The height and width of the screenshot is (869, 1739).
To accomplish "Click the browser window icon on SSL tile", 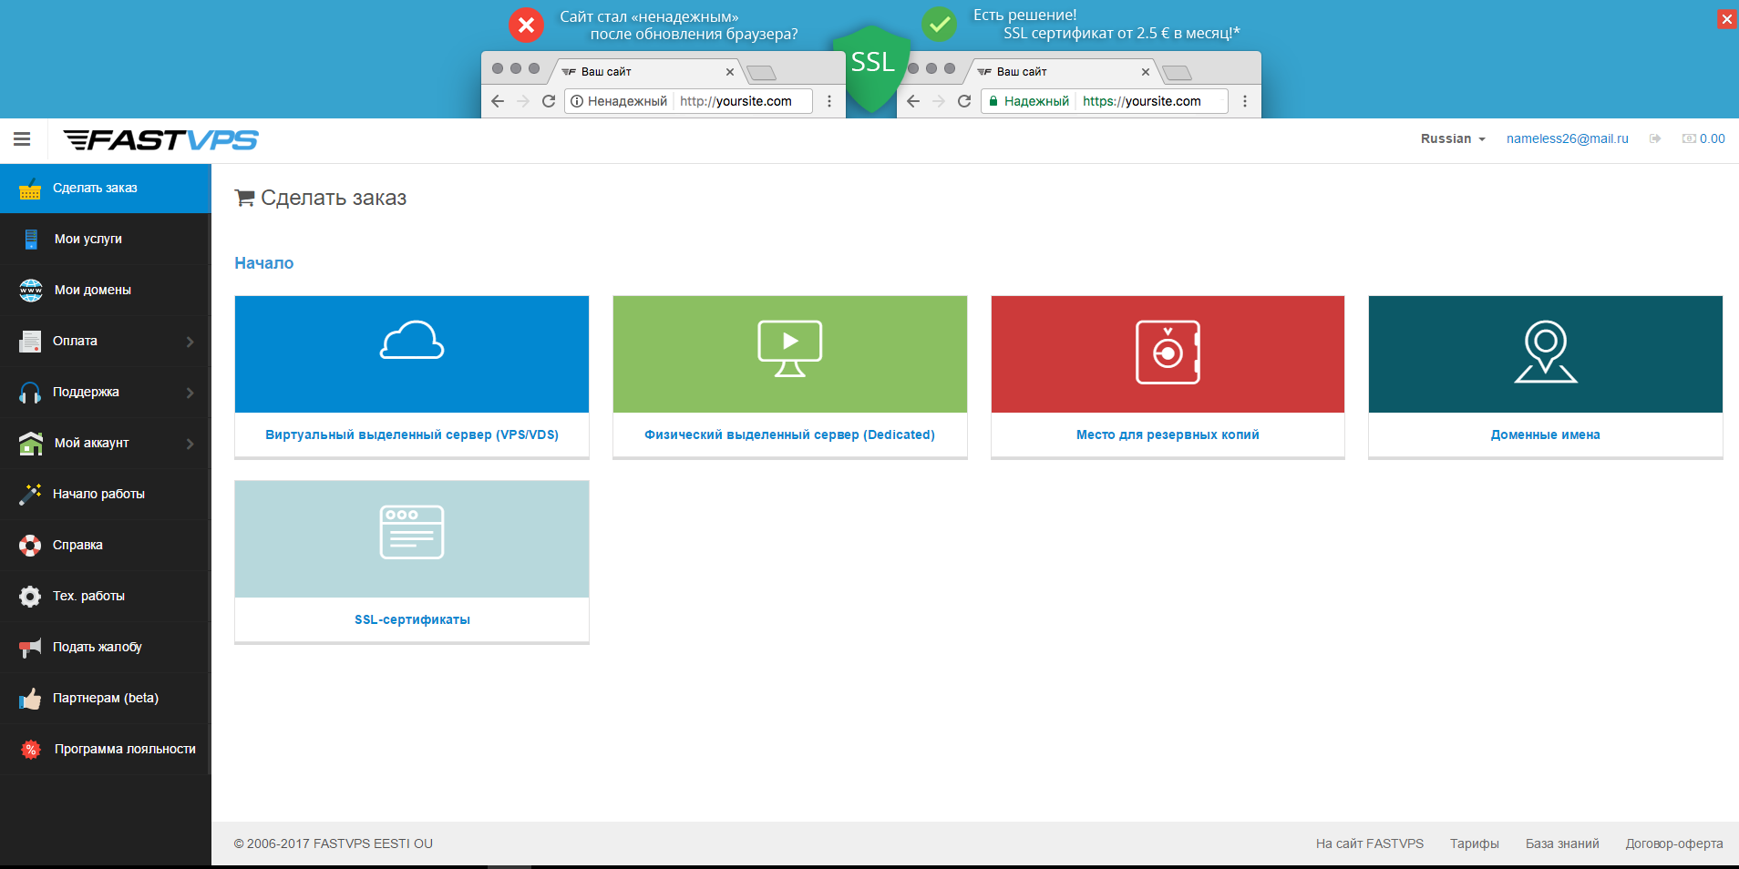I will (x=412, y=532).
